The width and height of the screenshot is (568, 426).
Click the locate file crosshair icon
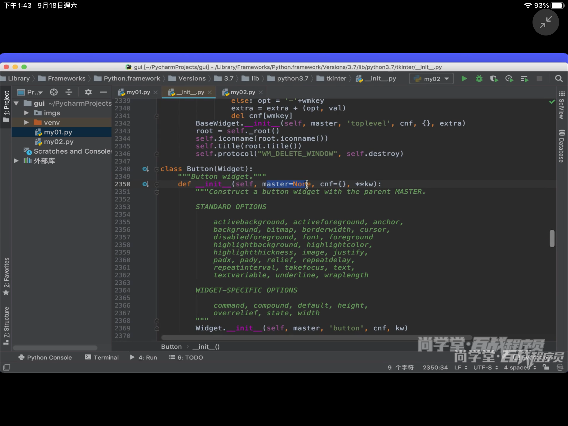54,92
